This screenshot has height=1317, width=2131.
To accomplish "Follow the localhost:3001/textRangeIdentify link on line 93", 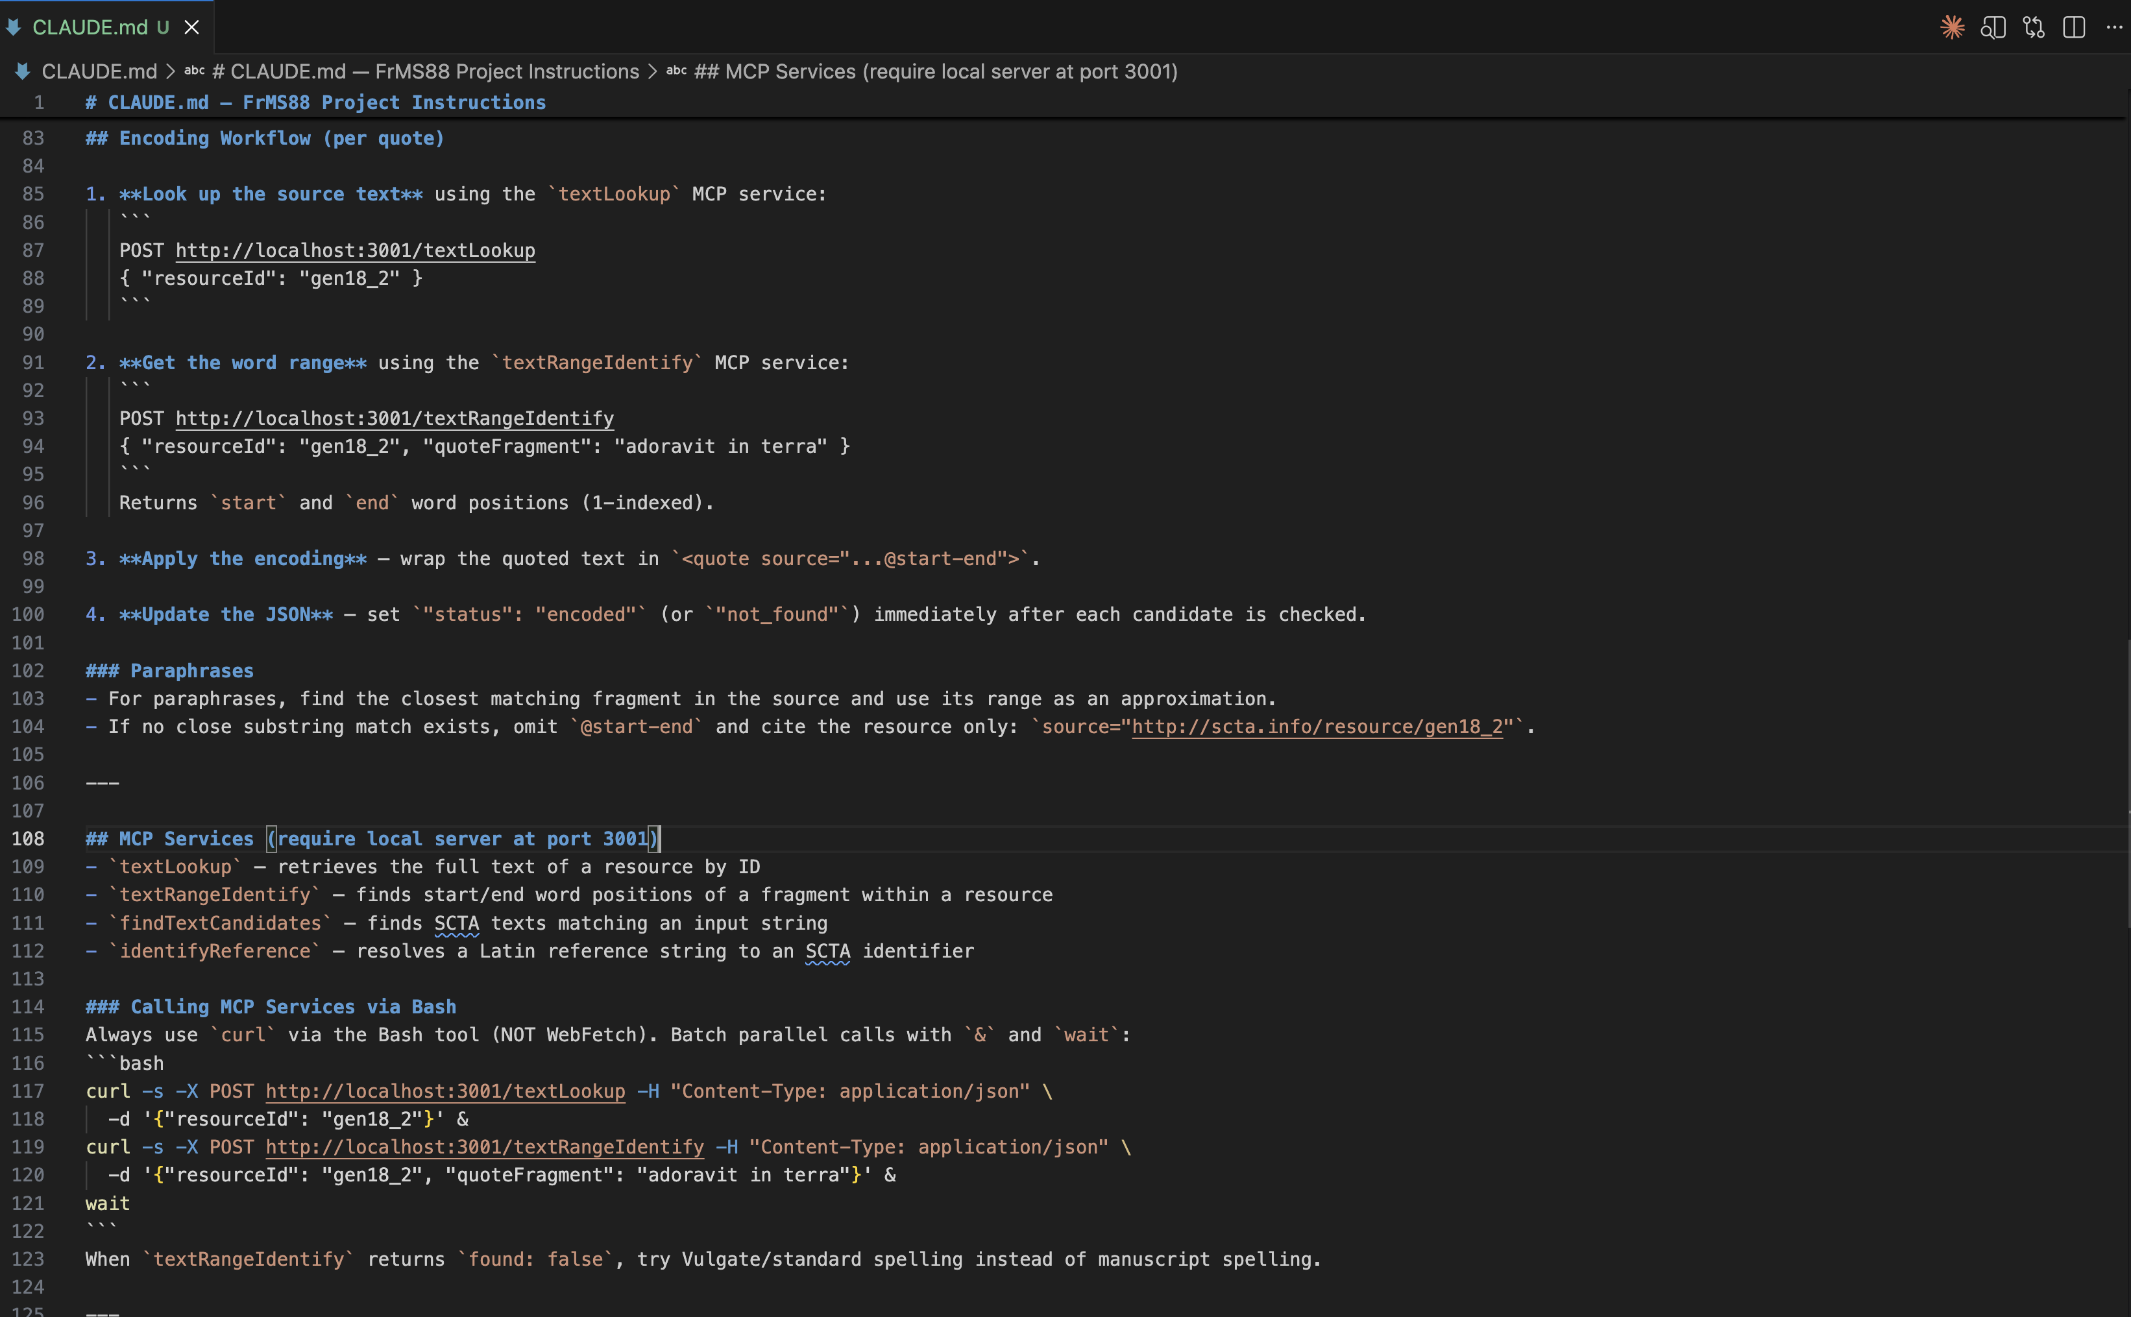I will click(395, 419).
